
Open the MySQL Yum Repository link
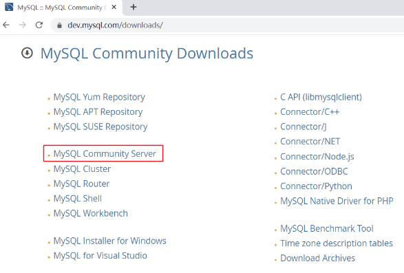(x=99, y=97)
